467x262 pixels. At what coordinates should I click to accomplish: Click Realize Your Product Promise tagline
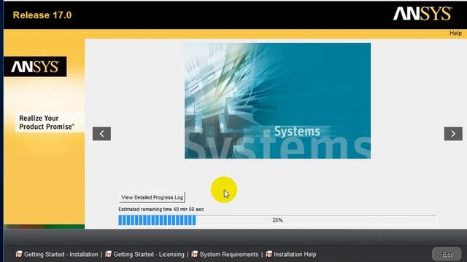(46, 122)
